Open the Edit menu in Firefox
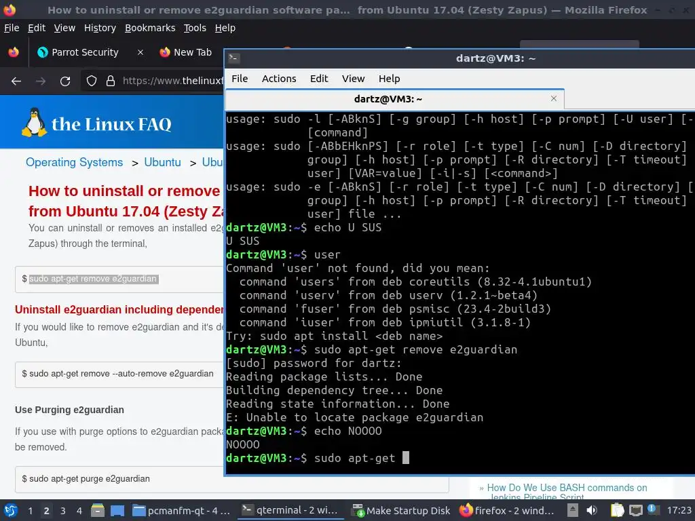The image size is (695, 521). tap(37, 28)
